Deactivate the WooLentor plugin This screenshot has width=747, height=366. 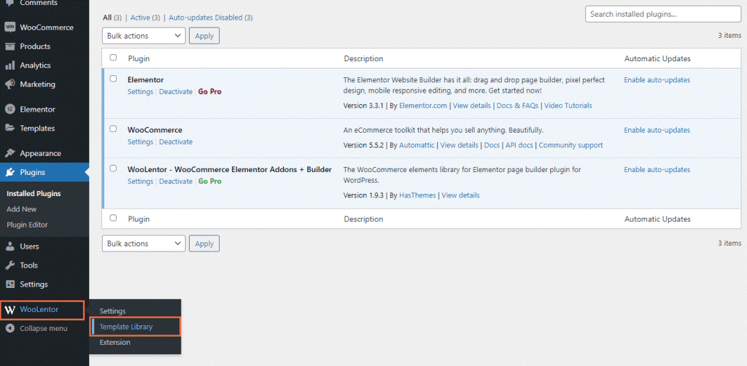click(176, 182)
